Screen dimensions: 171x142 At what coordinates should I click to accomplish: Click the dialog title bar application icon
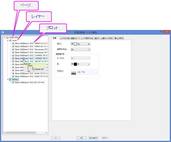click(3, 32)
